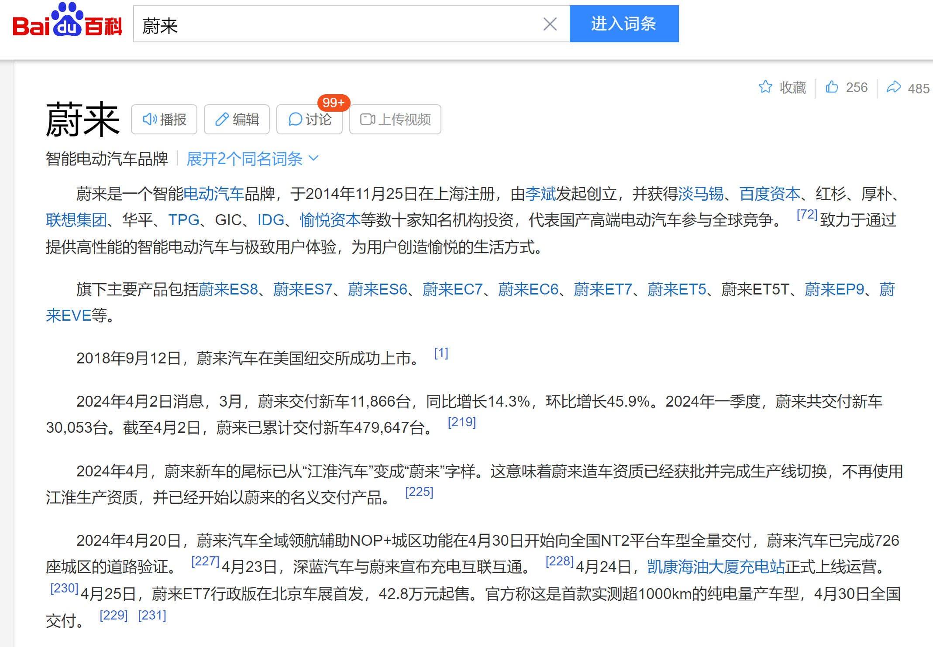Click reference [229]
The width and height of the screenshot is (933, 647).
[114, 615]
